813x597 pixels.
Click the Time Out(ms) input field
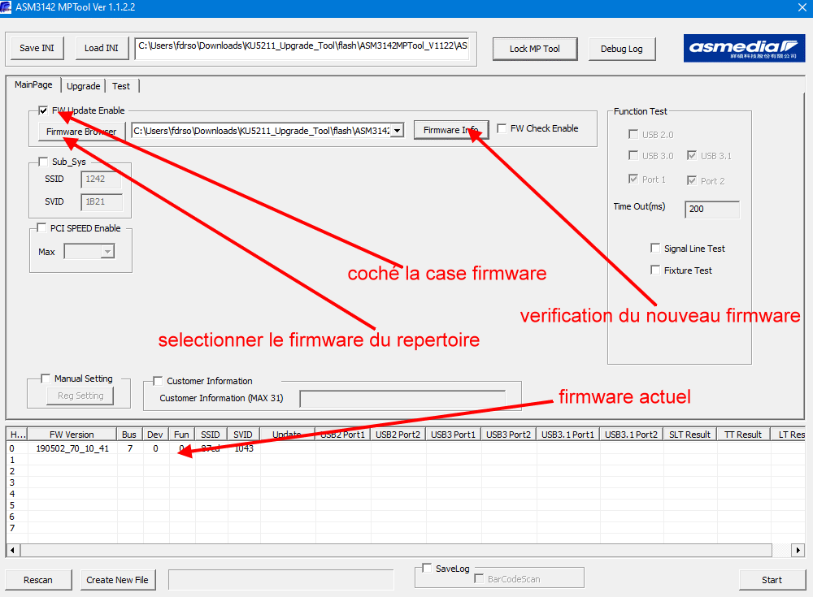tap(712, 209)
